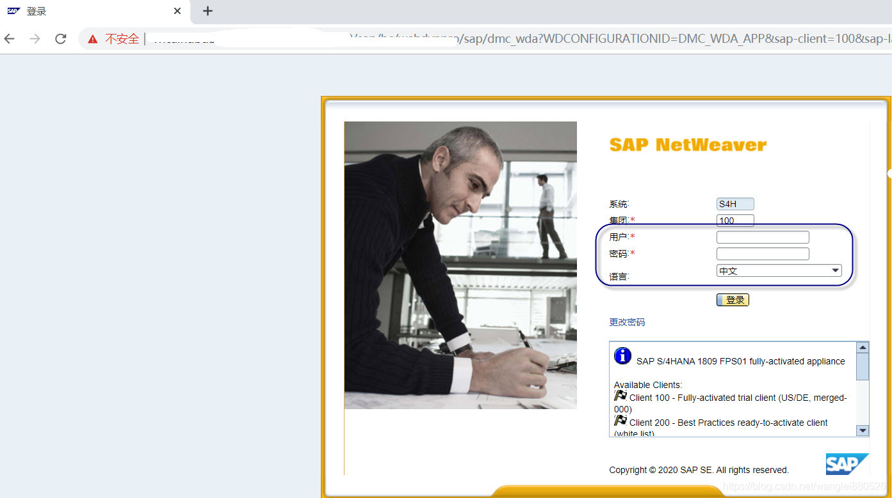Select the 登录 browser tab
Image resolution: width=892 pixels, height=498 pixels.
click(95, 12)
